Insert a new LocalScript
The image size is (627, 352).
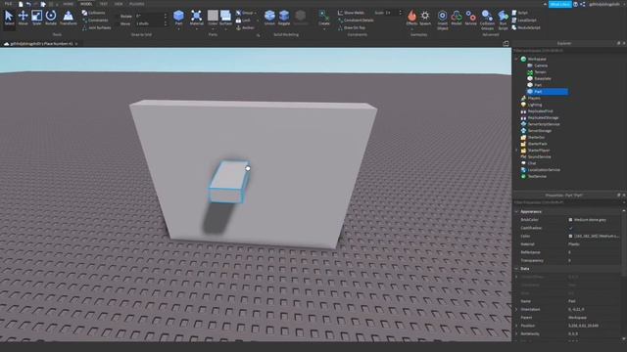524,20
